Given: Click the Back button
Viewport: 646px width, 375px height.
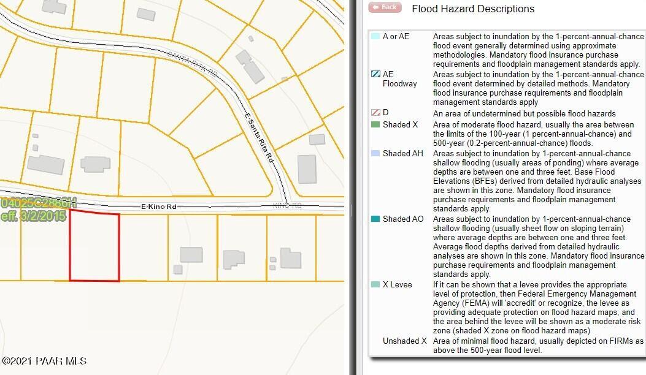Looking at the screenshot, I should point(385,7).
